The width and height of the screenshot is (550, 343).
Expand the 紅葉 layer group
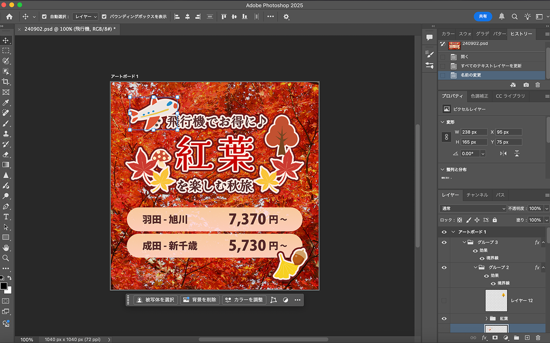click(486, 319)
